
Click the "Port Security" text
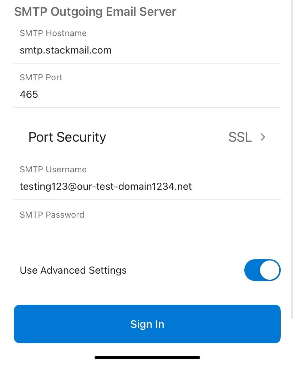tap(67, 137)
